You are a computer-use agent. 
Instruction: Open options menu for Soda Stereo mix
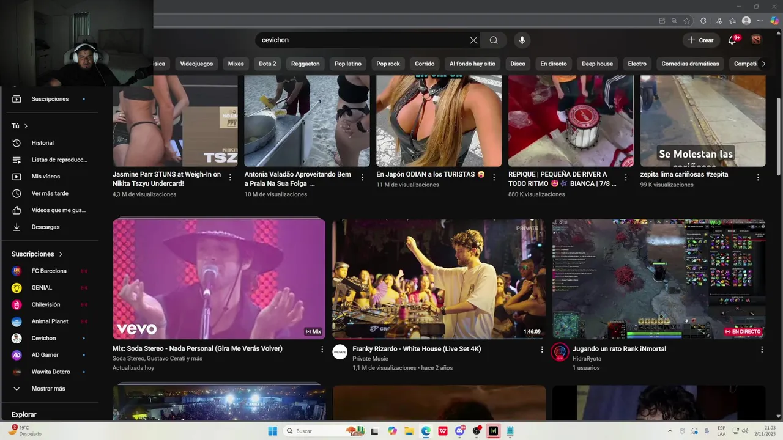coord(322,350)
